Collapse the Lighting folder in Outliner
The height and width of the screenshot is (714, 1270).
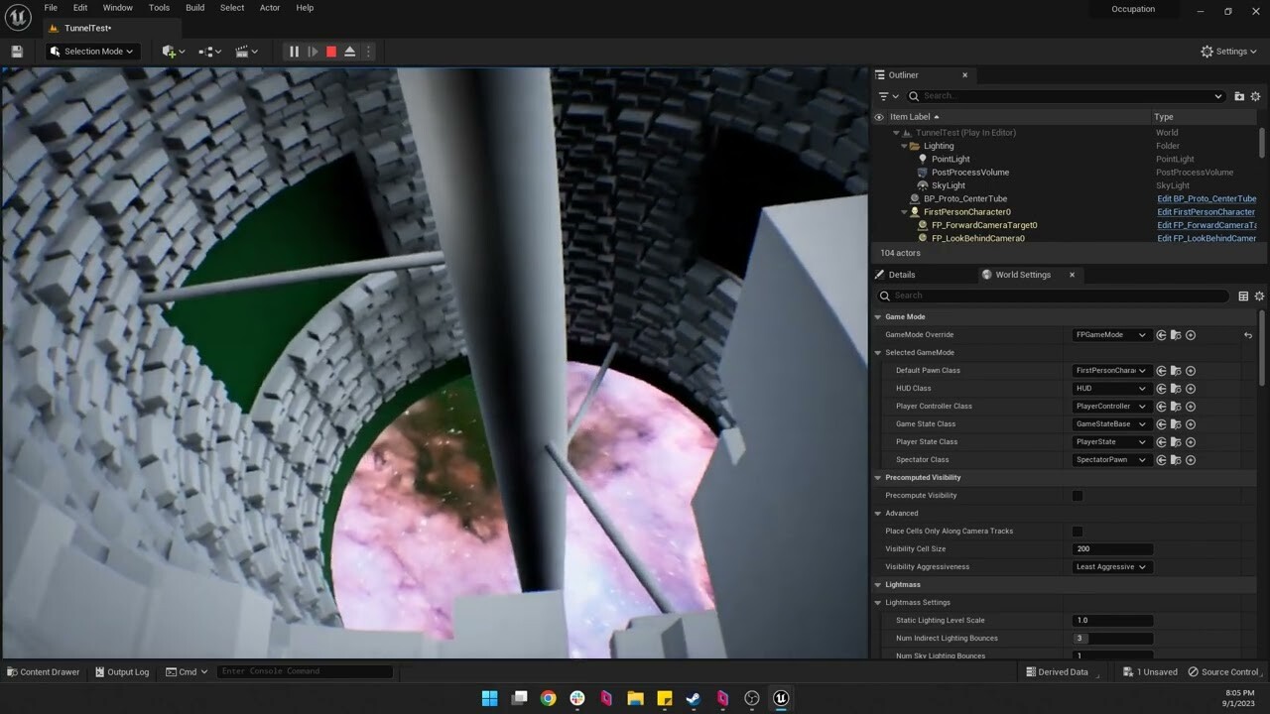pyautogui.click(x=905, y=145)
